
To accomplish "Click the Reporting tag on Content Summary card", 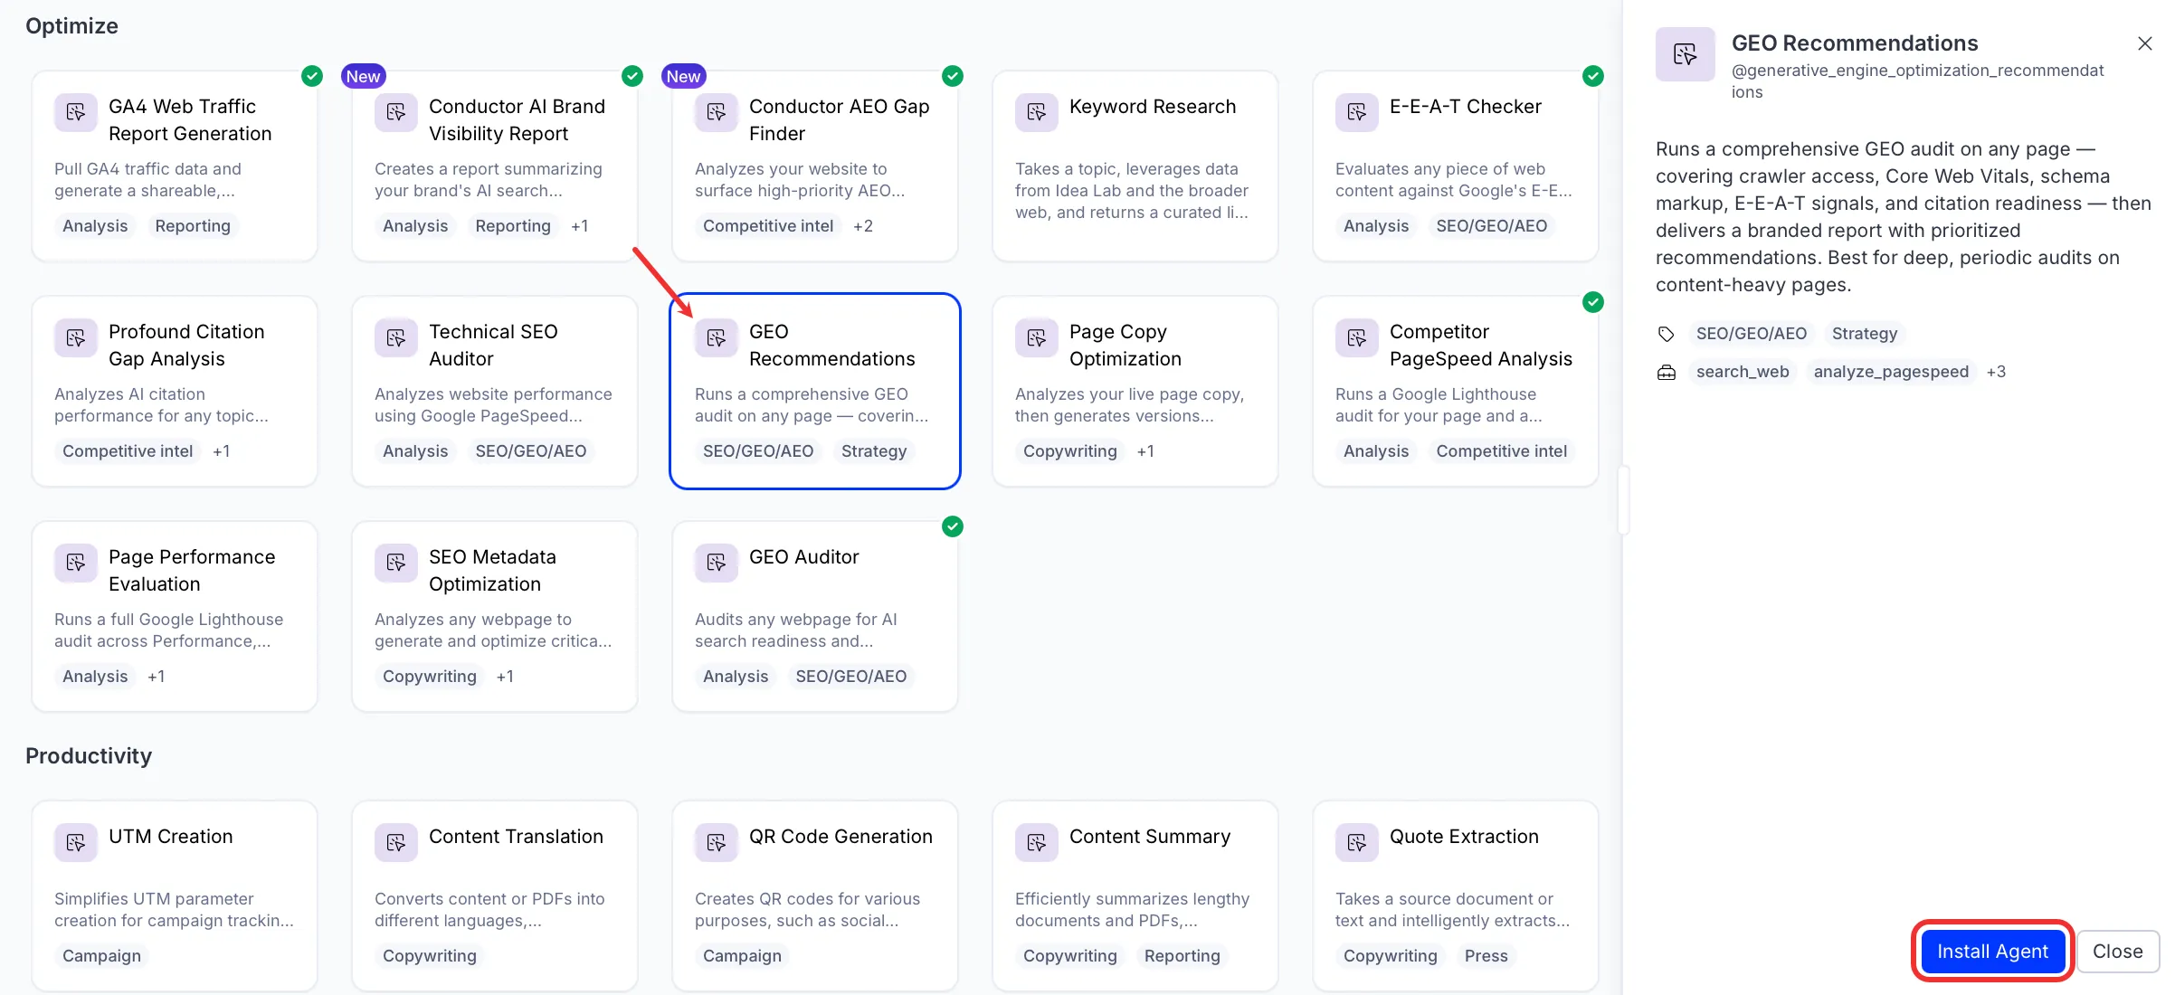I will point(1182,956).
